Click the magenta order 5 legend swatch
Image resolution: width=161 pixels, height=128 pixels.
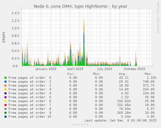[6, 97]
